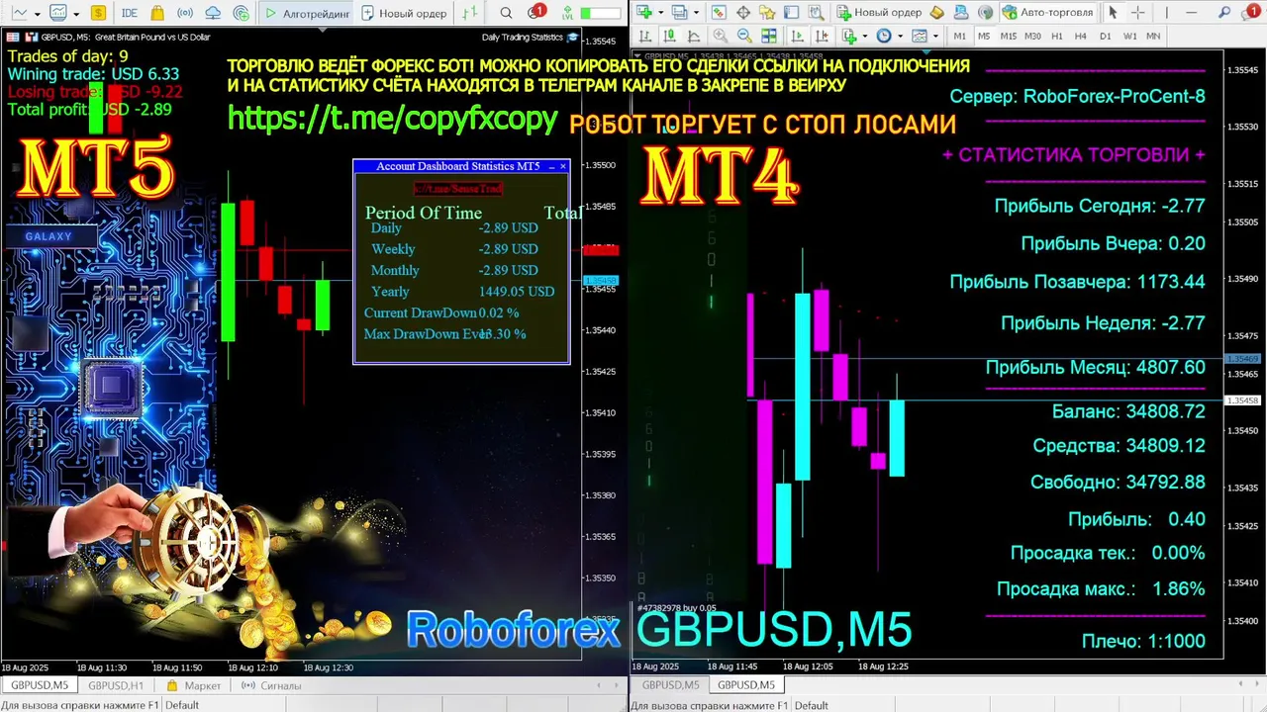Switch to the GBPUSD,M5 tab in MT5

pos(39,685)
